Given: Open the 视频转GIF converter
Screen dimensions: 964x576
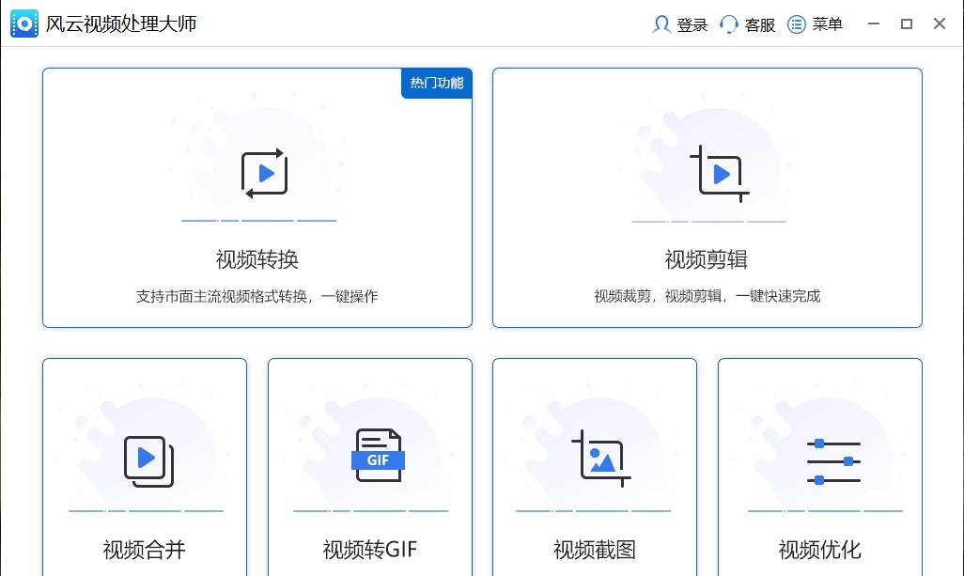Looking at the screenshot, I should (369, 465).
